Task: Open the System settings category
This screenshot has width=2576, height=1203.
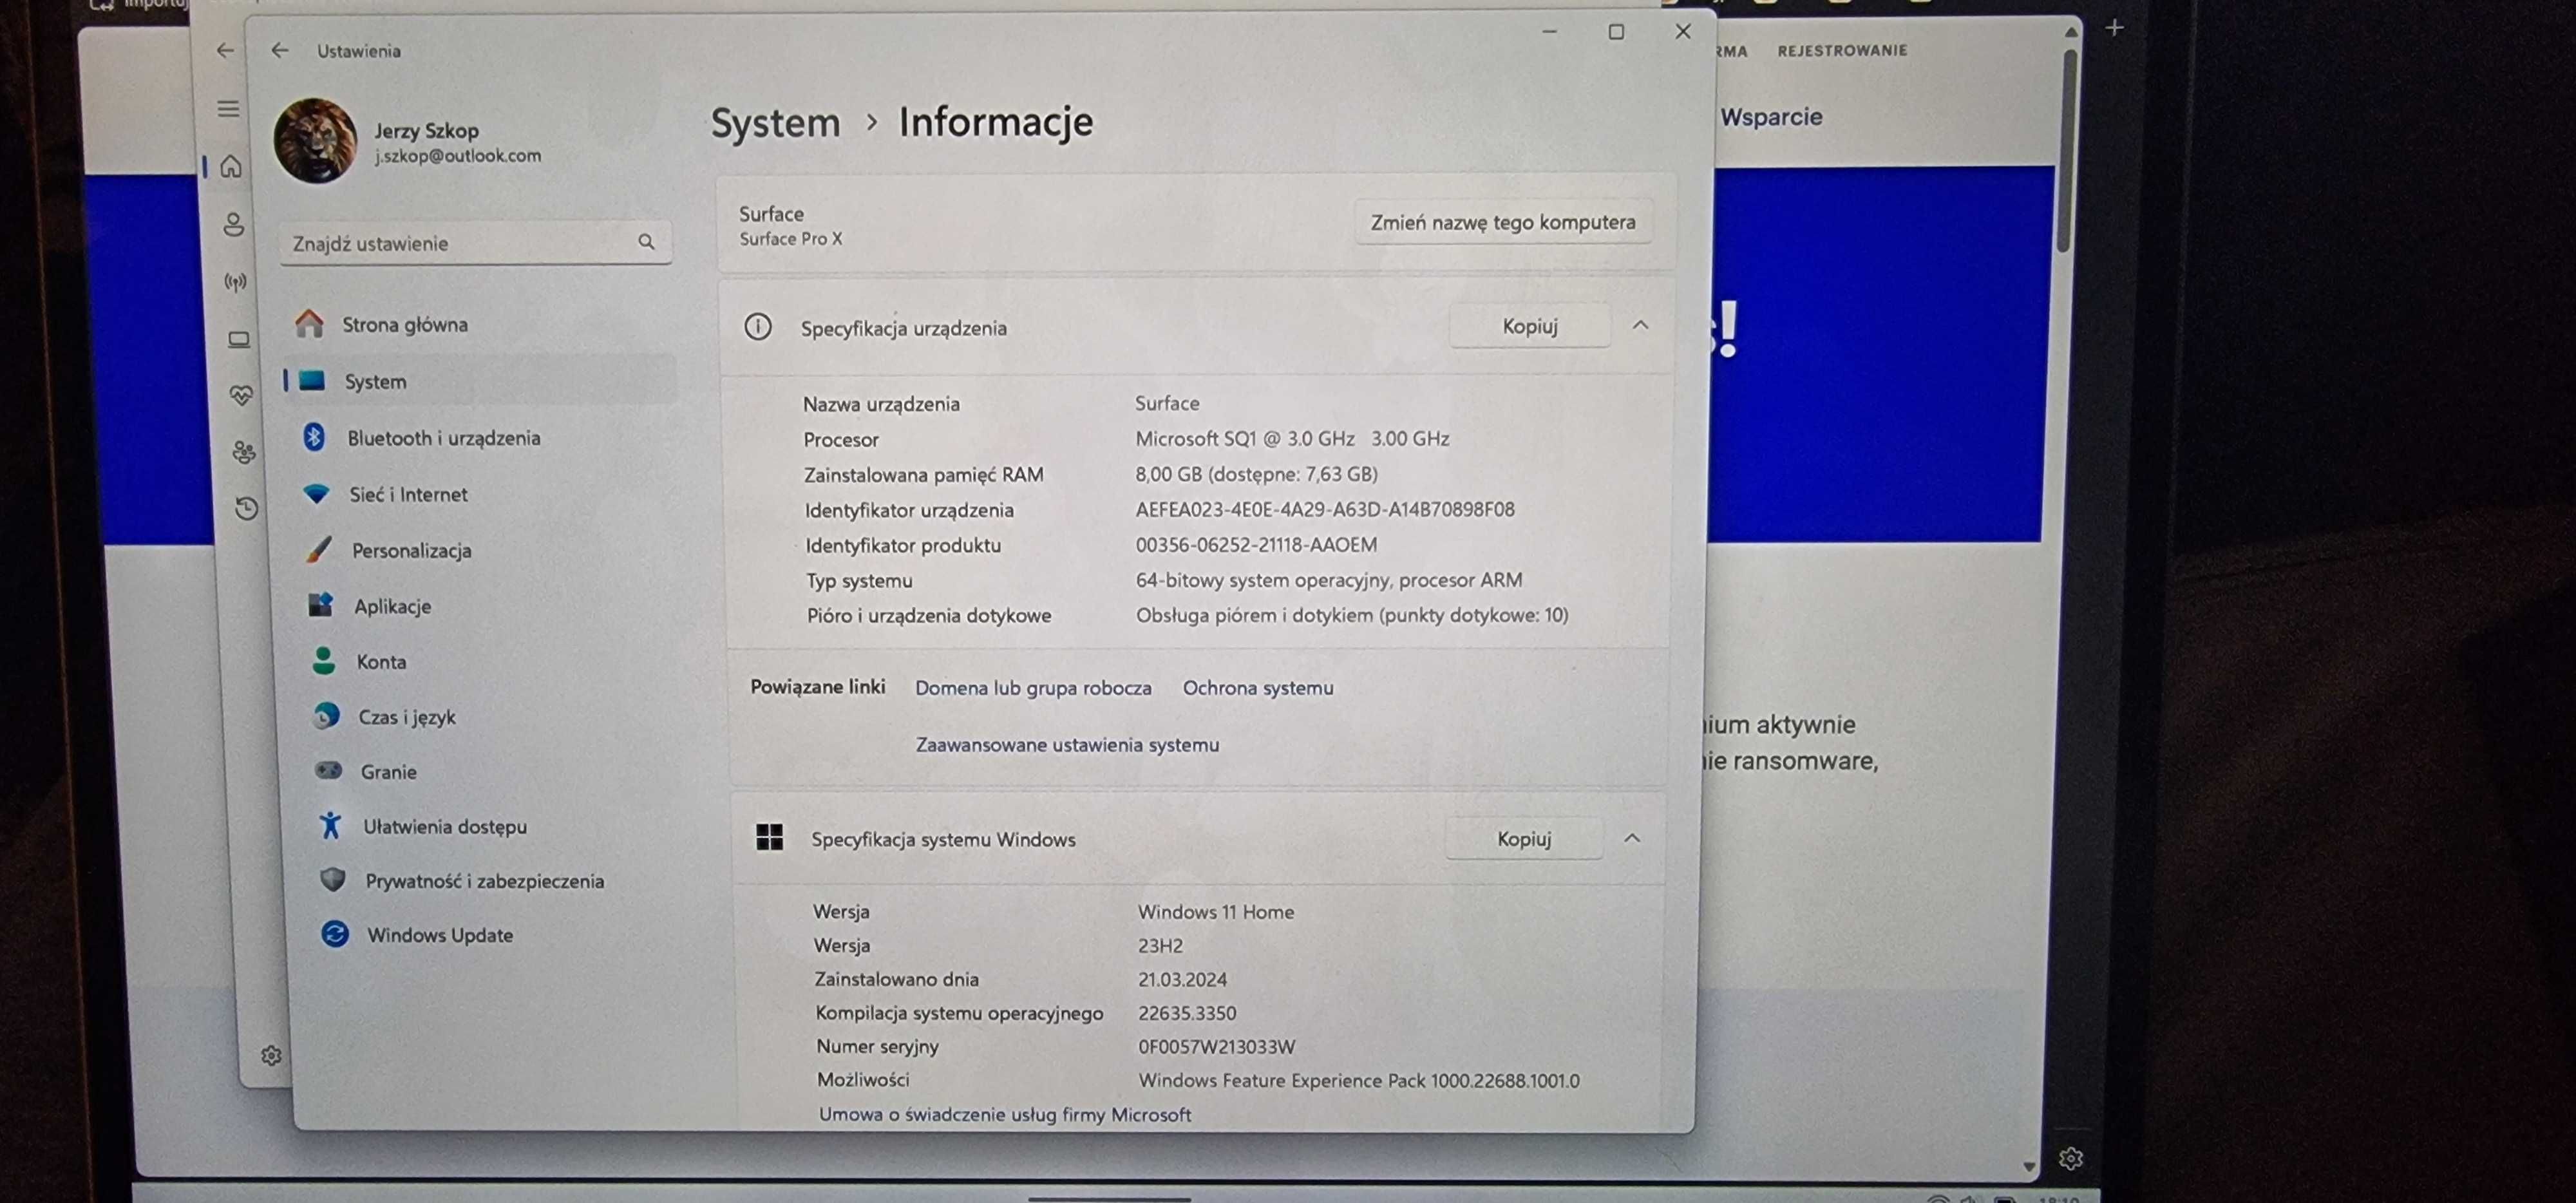Action: tap(480, 380)
